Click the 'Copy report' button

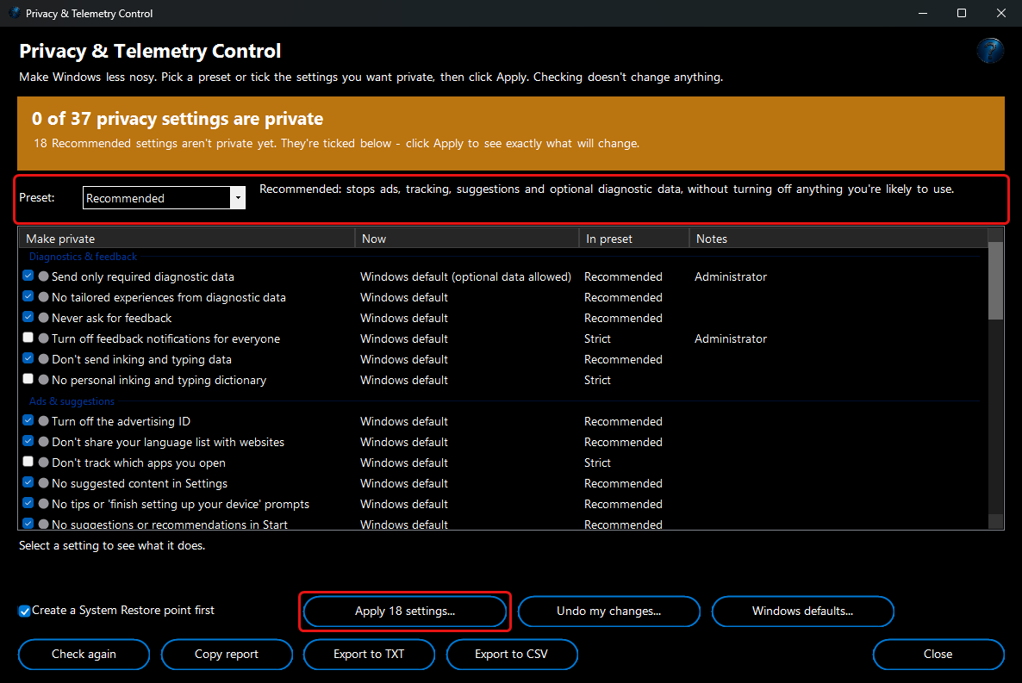coord(227,655)
